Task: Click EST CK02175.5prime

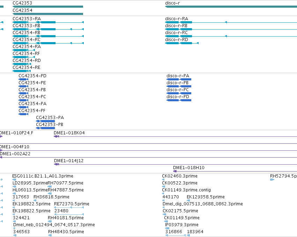Action: click(x=180, y=211)
